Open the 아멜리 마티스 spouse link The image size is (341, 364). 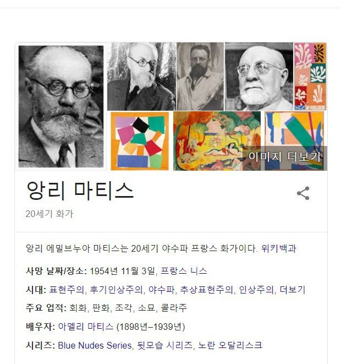pos(86,327)
